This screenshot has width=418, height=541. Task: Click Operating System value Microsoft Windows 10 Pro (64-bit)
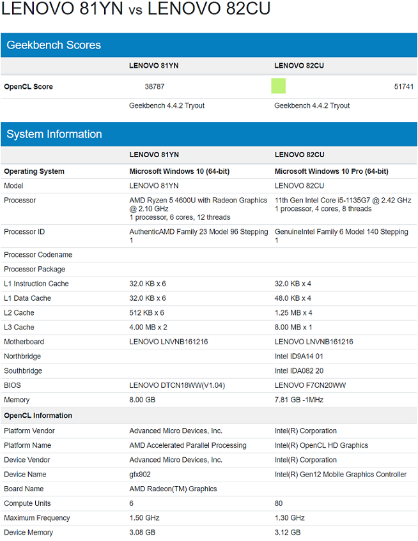click(x=331, y=171)
